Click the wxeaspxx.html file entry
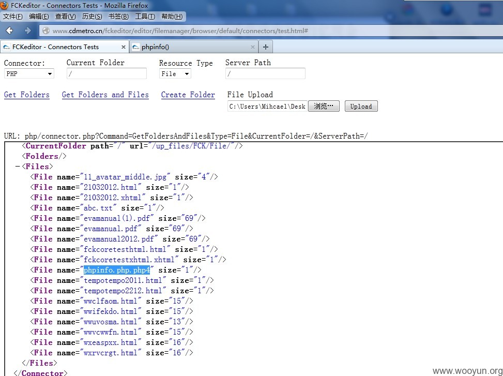Image resolution: width=503 pixels, height=376 pixels. (x=112, y=342)
